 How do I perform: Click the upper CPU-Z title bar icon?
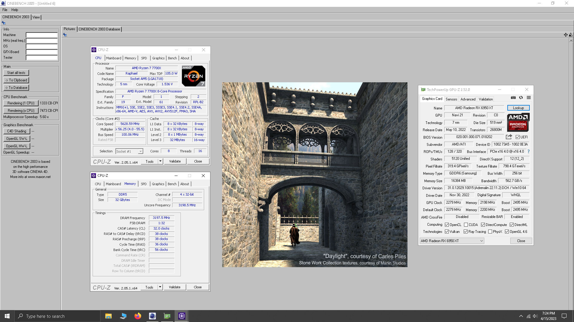tap(94, 50)
